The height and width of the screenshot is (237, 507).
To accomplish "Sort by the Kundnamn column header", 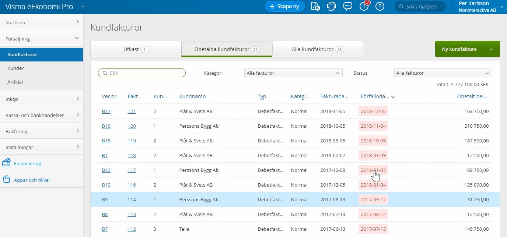I will (x=193, y=96).
